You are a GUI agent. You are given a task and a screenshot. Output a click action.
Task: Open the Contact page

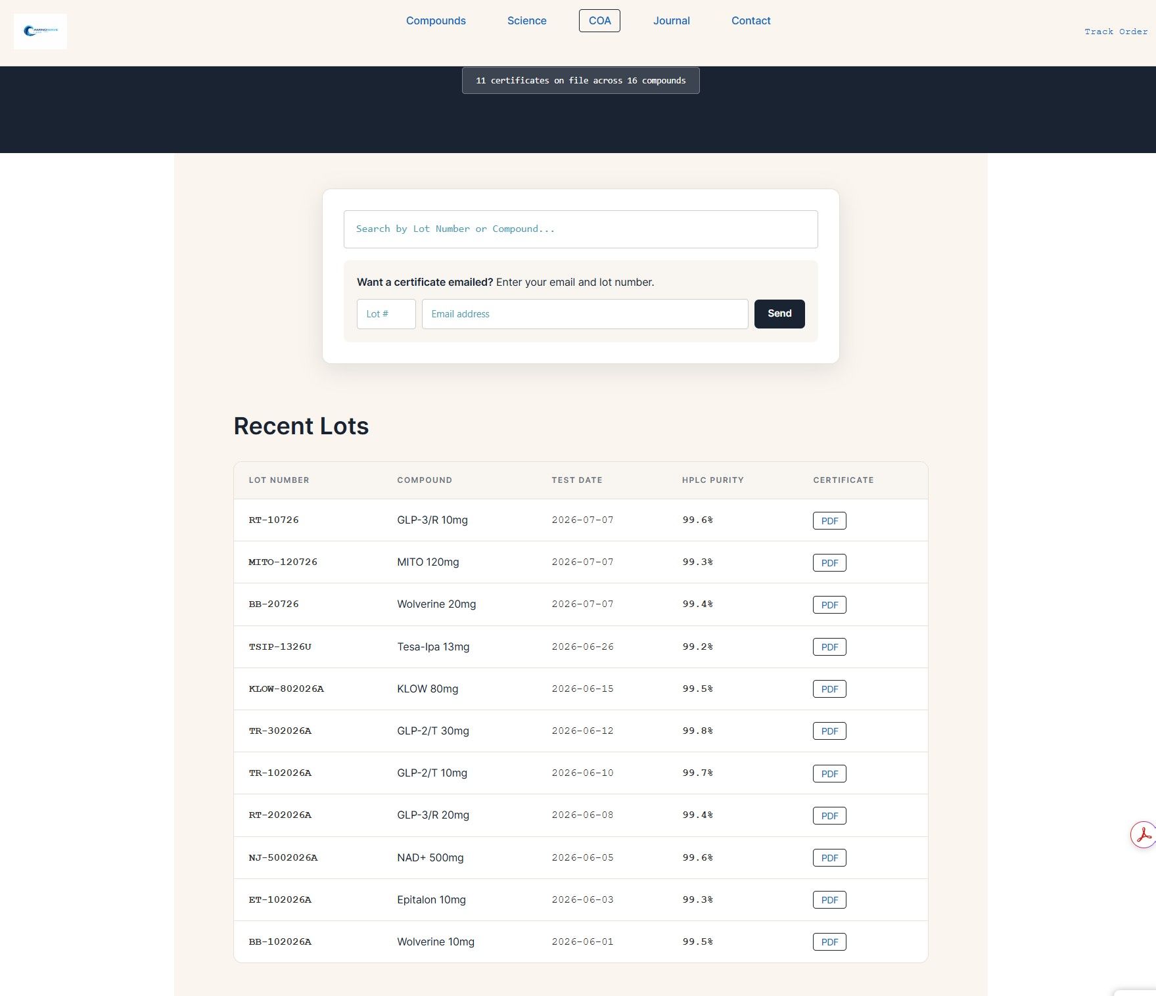point(751,21)
